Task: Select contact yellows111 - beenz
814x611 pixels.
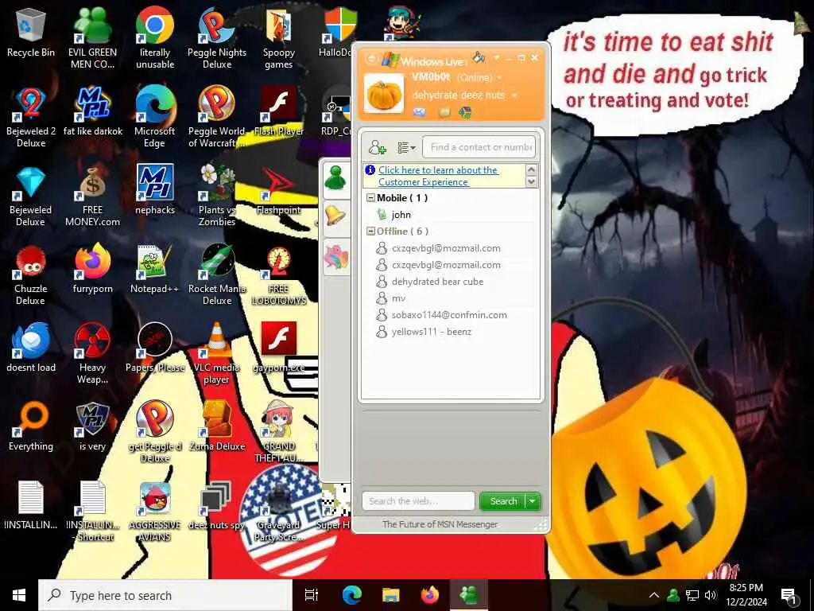Action: pyautogui.click(x=432, y=332)
